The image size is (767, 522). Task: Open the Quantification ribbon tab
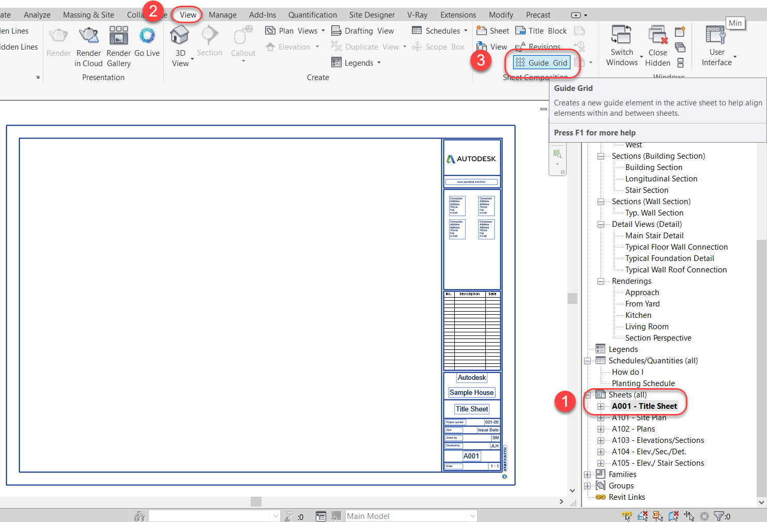pyautogui.click(x=312, y=14)
